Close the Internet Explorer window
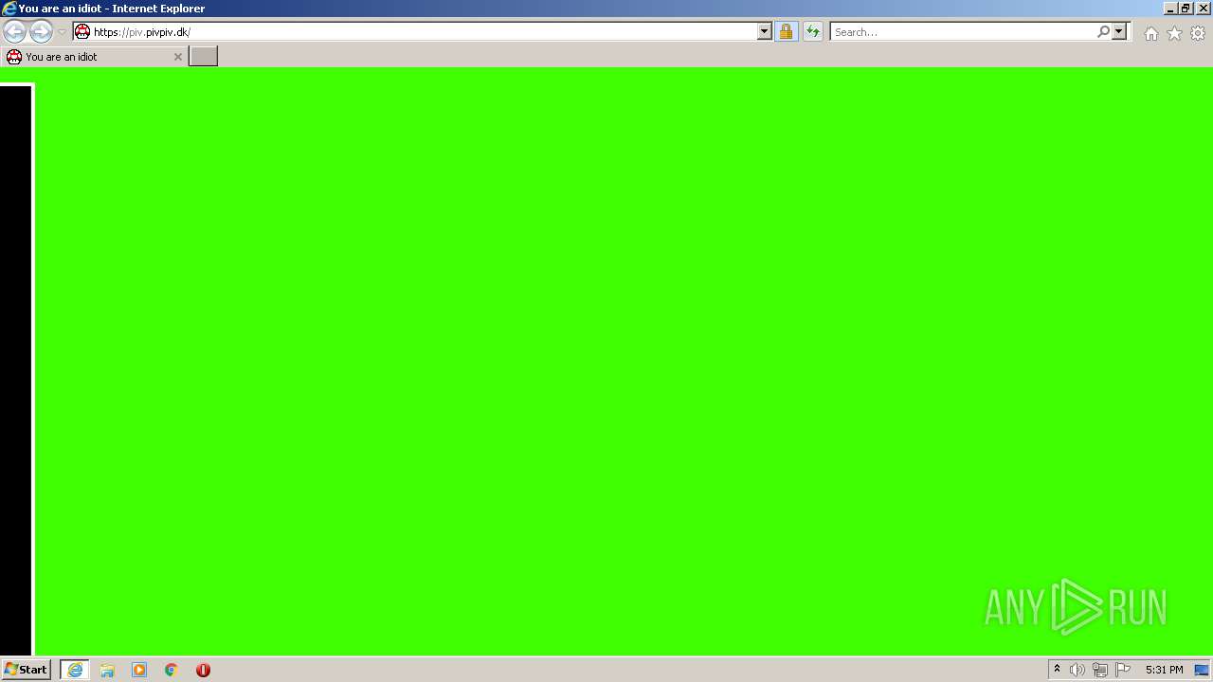This screenshot has width=1213, height=682. click(x=1204, y=9)
